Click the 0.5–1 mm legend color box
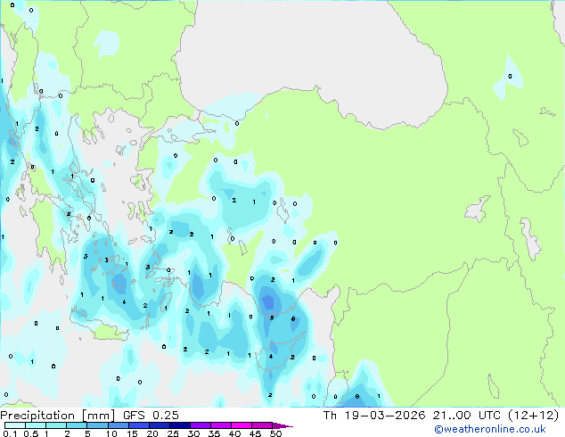This screenshot has height=437, width=565. [36, 425]
